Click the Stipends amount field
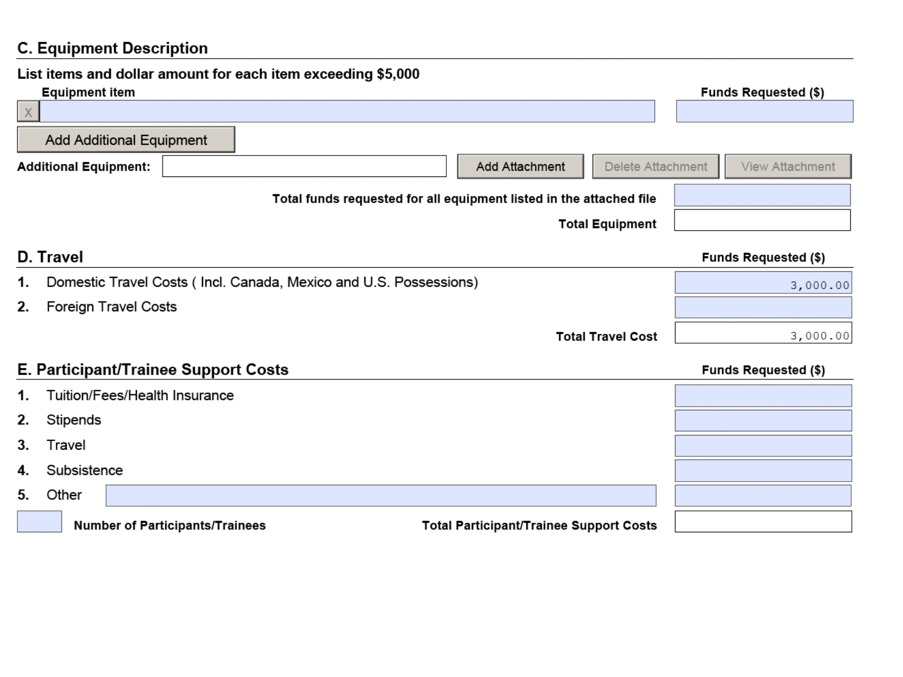 tap(763, 421)
